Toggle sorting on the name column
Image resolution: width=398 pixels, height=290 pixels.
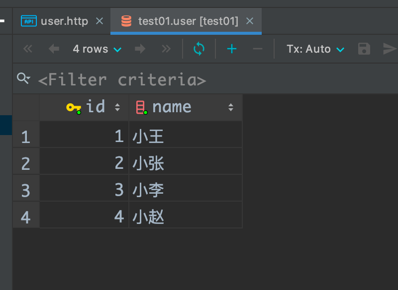coord(230,107)
